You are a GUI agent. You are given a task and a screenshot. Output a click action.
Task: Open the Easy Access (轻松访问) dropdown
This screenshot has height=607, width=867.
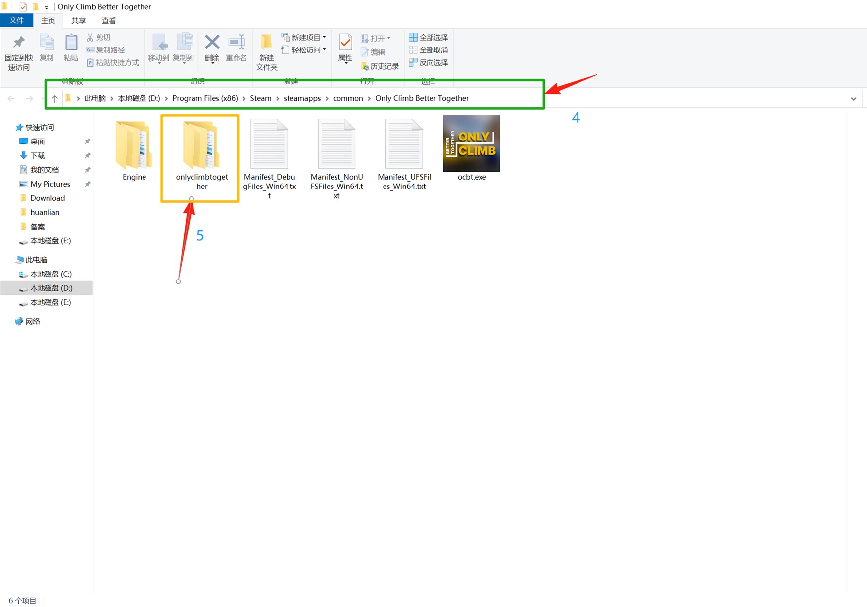tap(303, 50)
